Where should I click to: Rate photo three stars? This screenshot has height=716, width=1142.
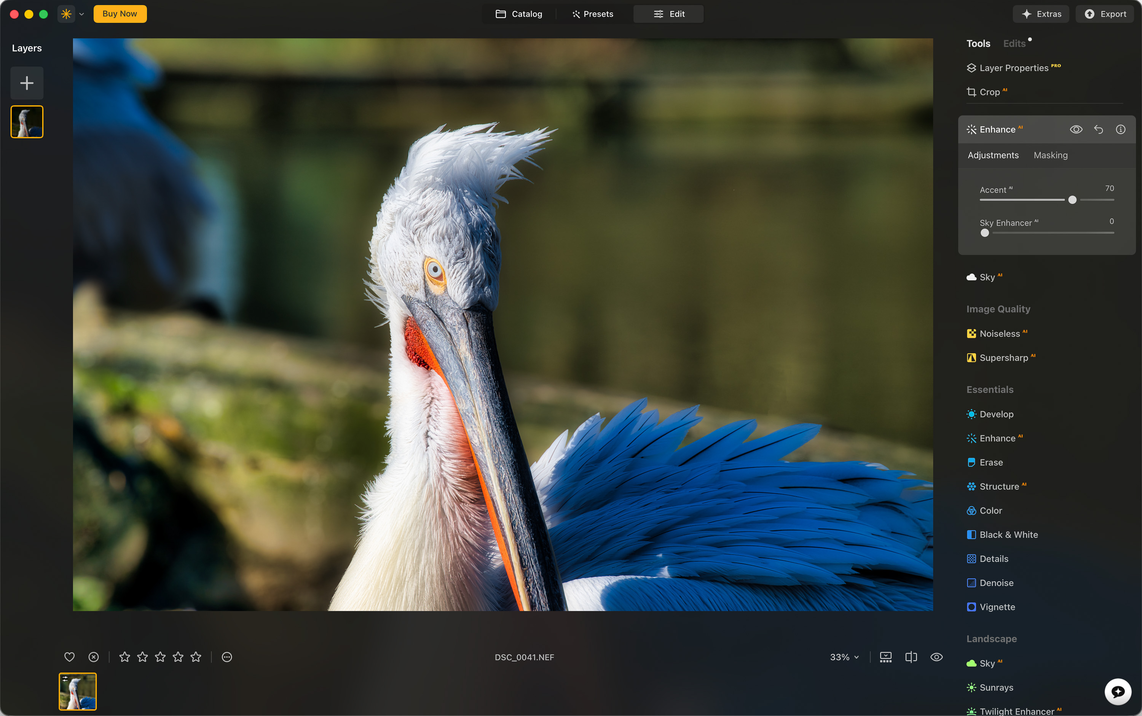click(160, 657)
